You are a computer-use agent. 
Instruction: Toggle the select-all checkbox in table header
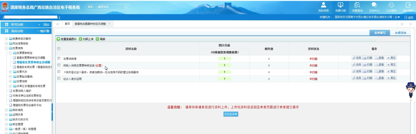[59, 49]
